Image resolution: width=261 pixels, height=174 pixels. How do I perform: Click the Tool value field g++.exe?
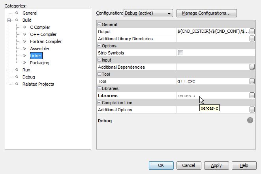[x=212, y=81]
